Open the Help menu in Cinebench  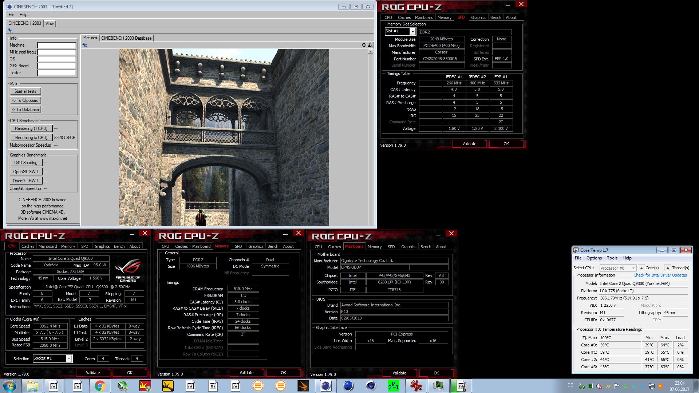pyautogui.click(x=24, y=15)
